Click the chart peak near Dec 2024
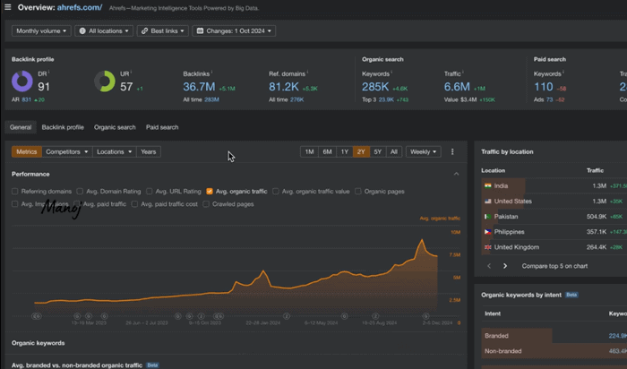Image resolution: width=627 pixels, height=369 pixels. [x=422, y=240]
